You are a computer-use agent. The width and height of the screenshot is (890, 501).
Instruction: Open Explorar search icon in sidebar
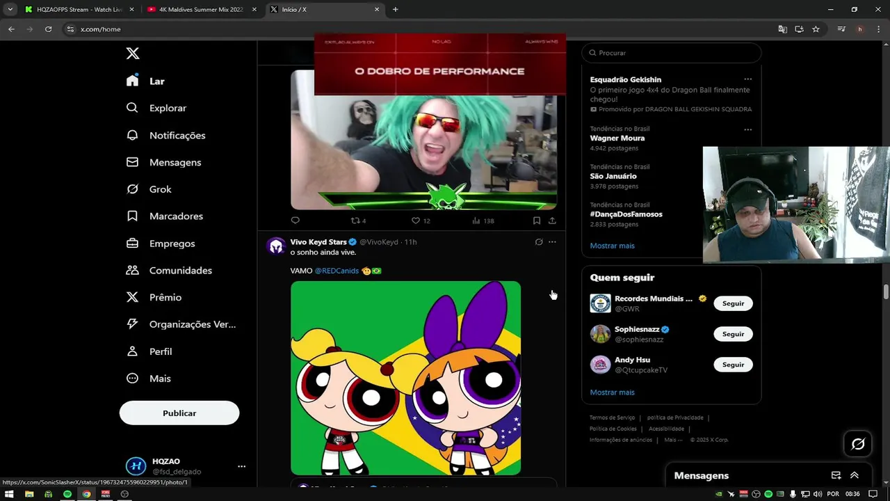(132, 108)
